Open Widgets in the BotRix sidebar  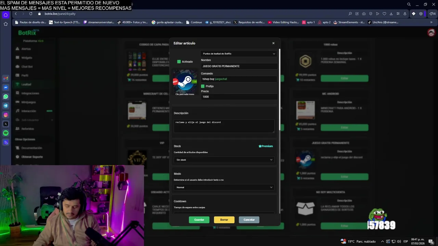(26, 58)
